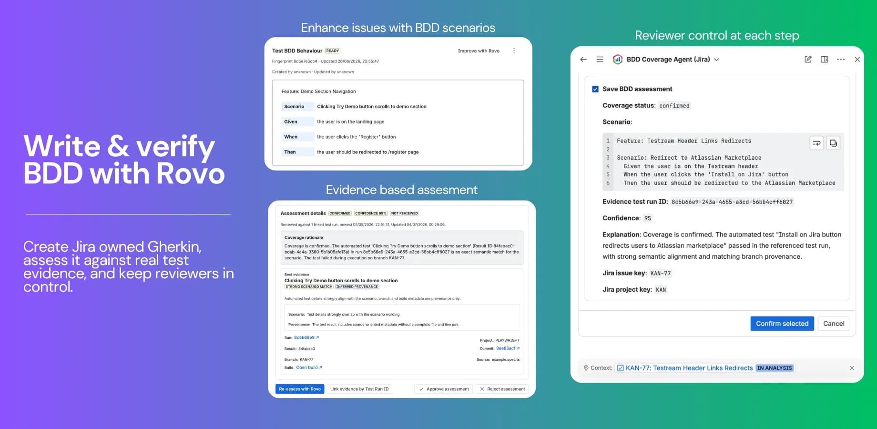Click the READY status badge
The width and height of the screenshot is (877, 429).
tap(333, 51)
